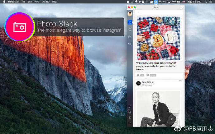The image size is (215, 134).
Task: Open the Edit menu
Action: pos(30,2)
